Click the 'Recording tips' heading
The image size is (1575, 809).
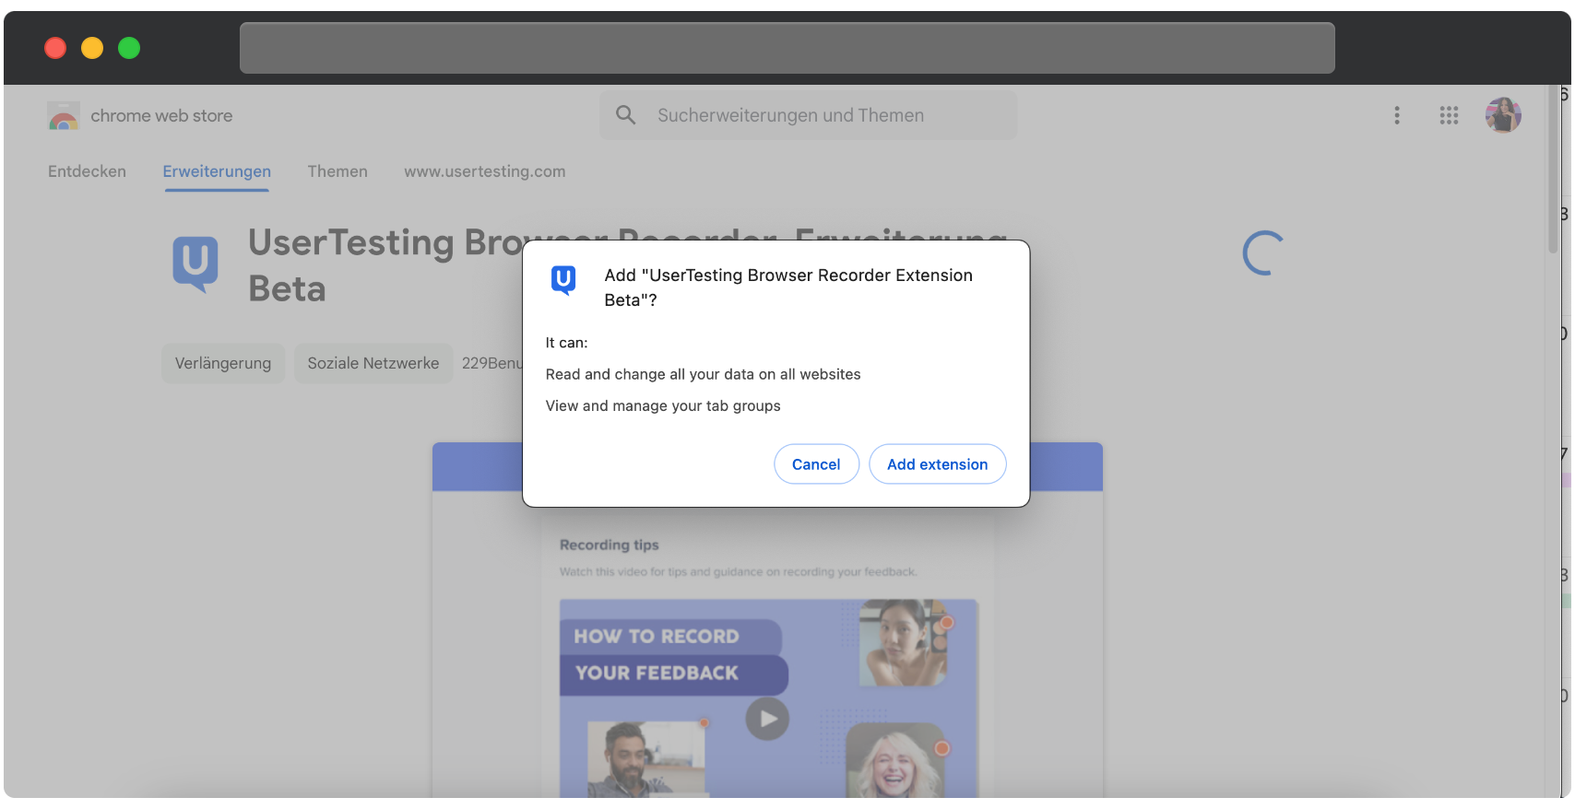click(x=610, y=545)
